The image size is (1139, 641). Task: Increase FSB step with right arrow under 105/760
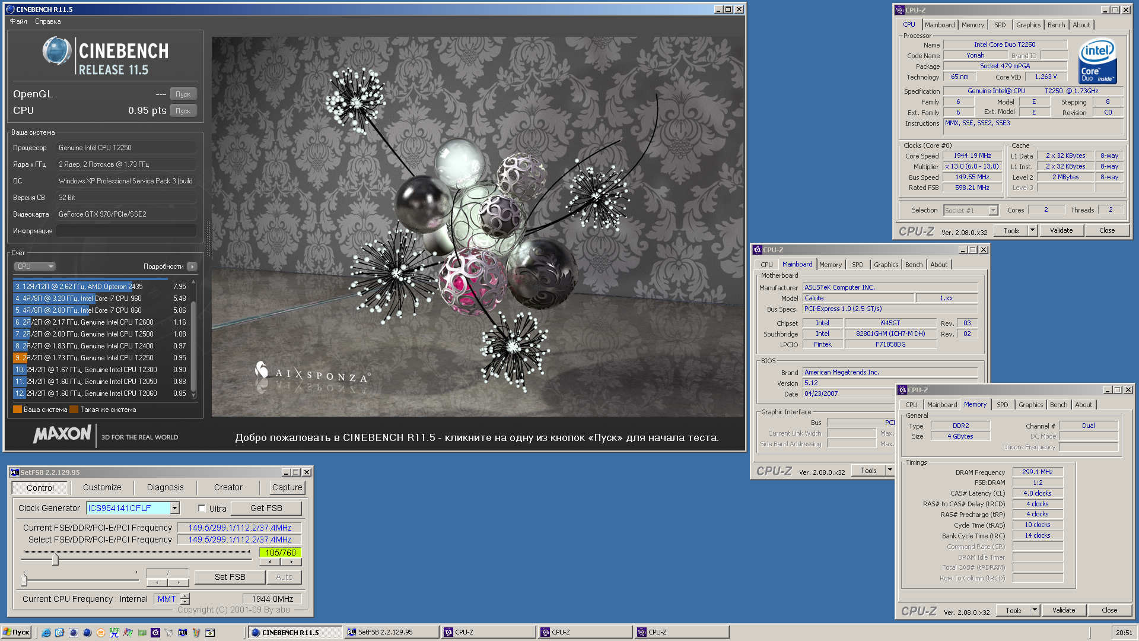tap(291, 562)
